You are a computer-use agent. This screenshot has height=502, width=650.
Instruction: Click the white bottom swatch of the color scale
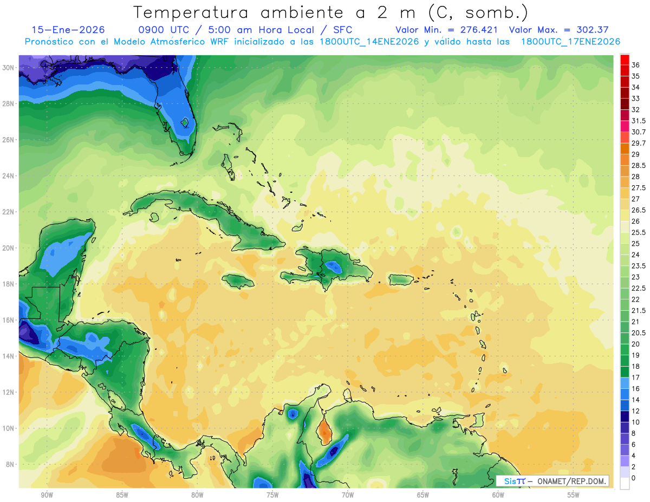coord(625,484)
